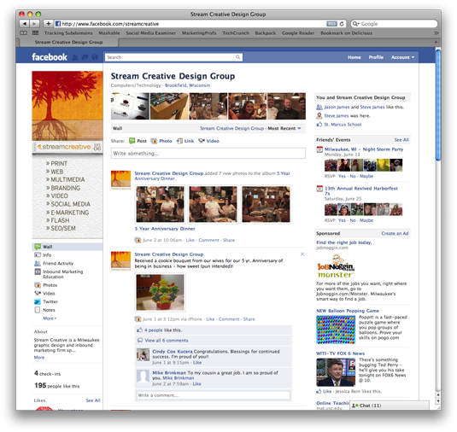This screenshot has height=432, width=457.
Task: Click See All friends' events
Action: pyautogui.click(x=401, y=140)
